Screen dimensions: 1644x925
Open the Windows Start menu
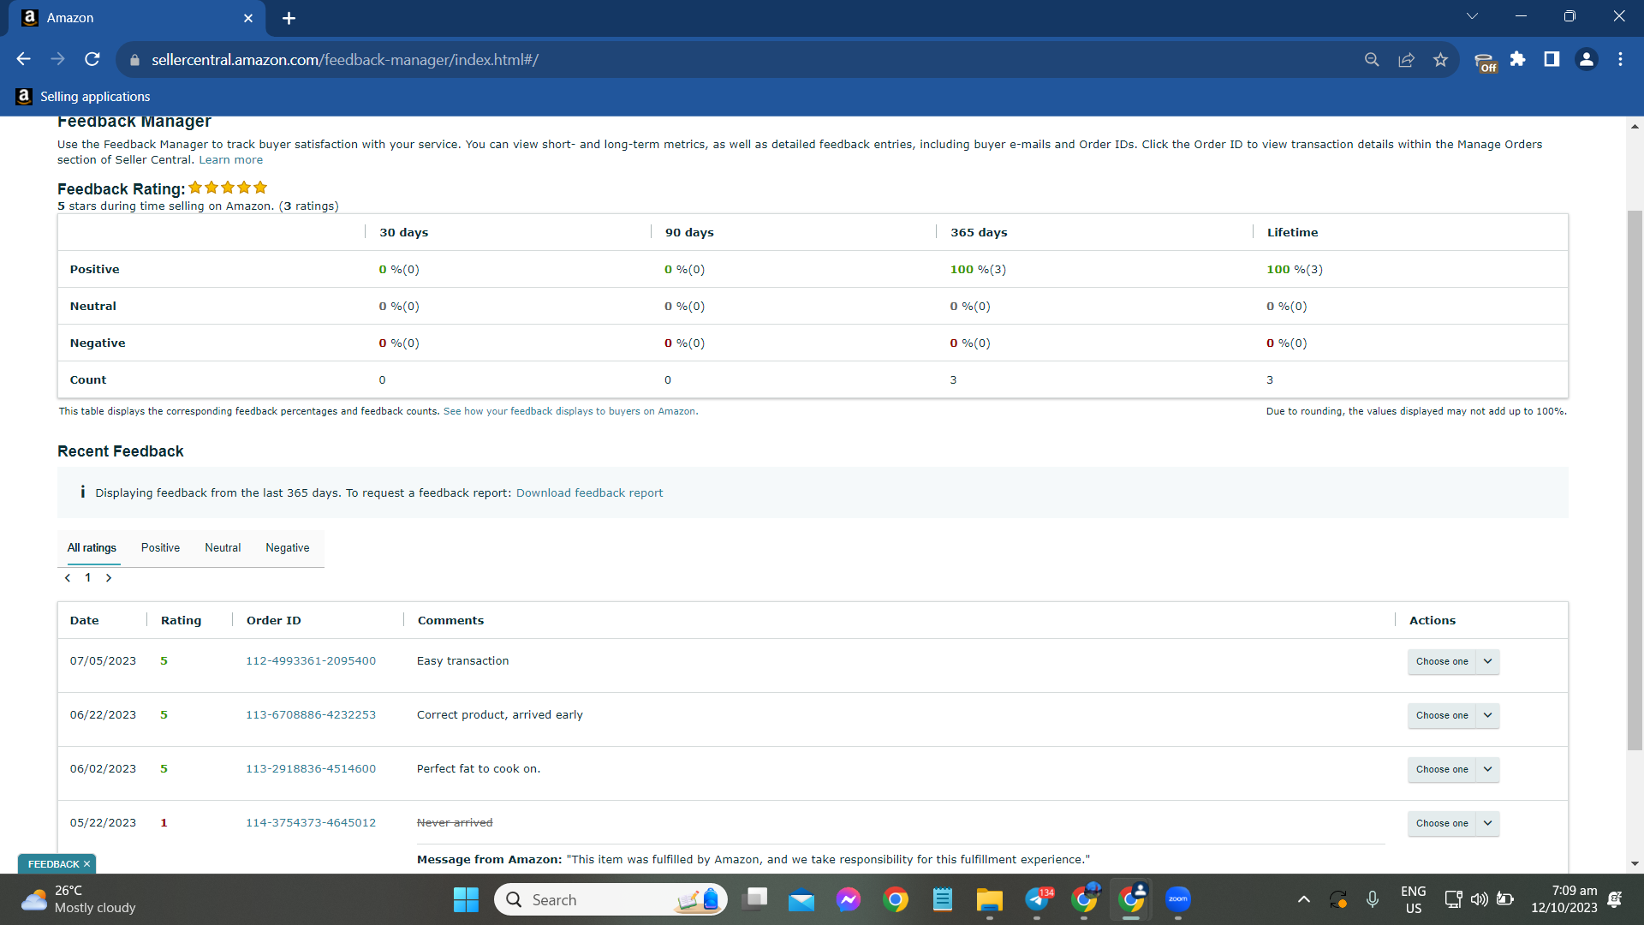pos(466,900)
